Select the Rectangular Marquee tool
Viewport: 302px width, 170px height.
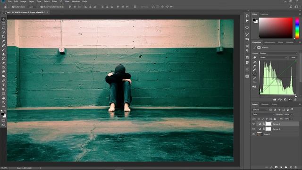[3, 24]
